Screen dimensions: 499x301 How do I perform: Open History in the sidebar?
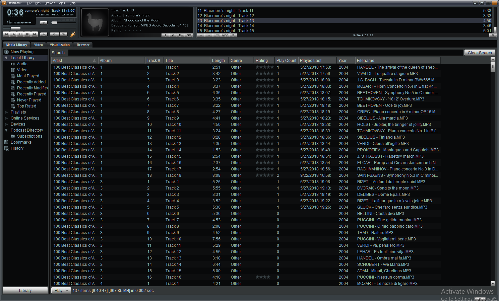tap(17, 148)
